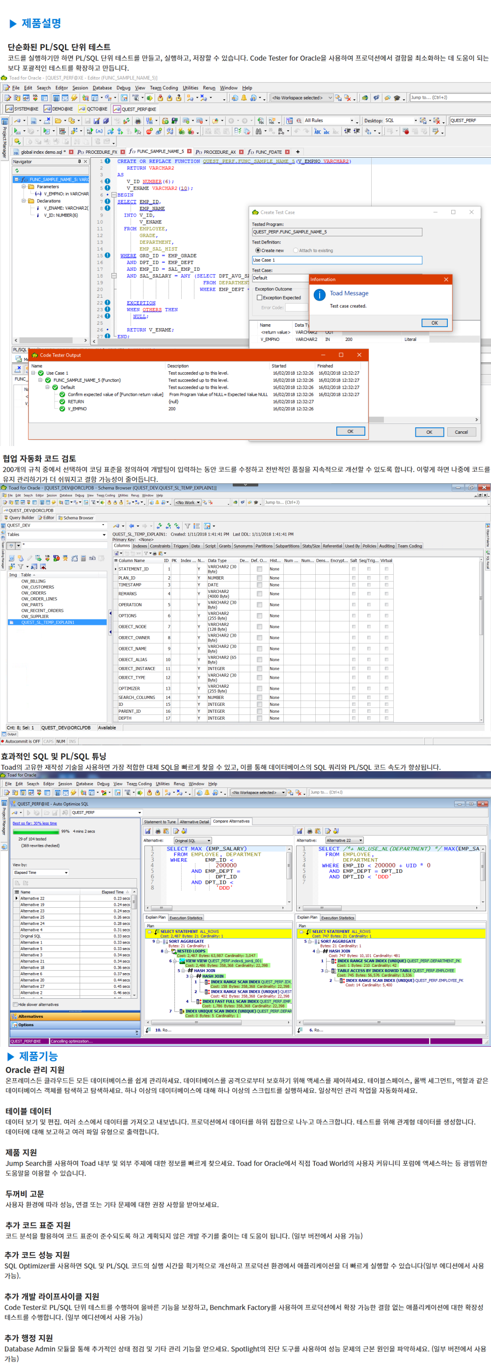Open the Indexes tab in Schema Browser

point(140,546)
